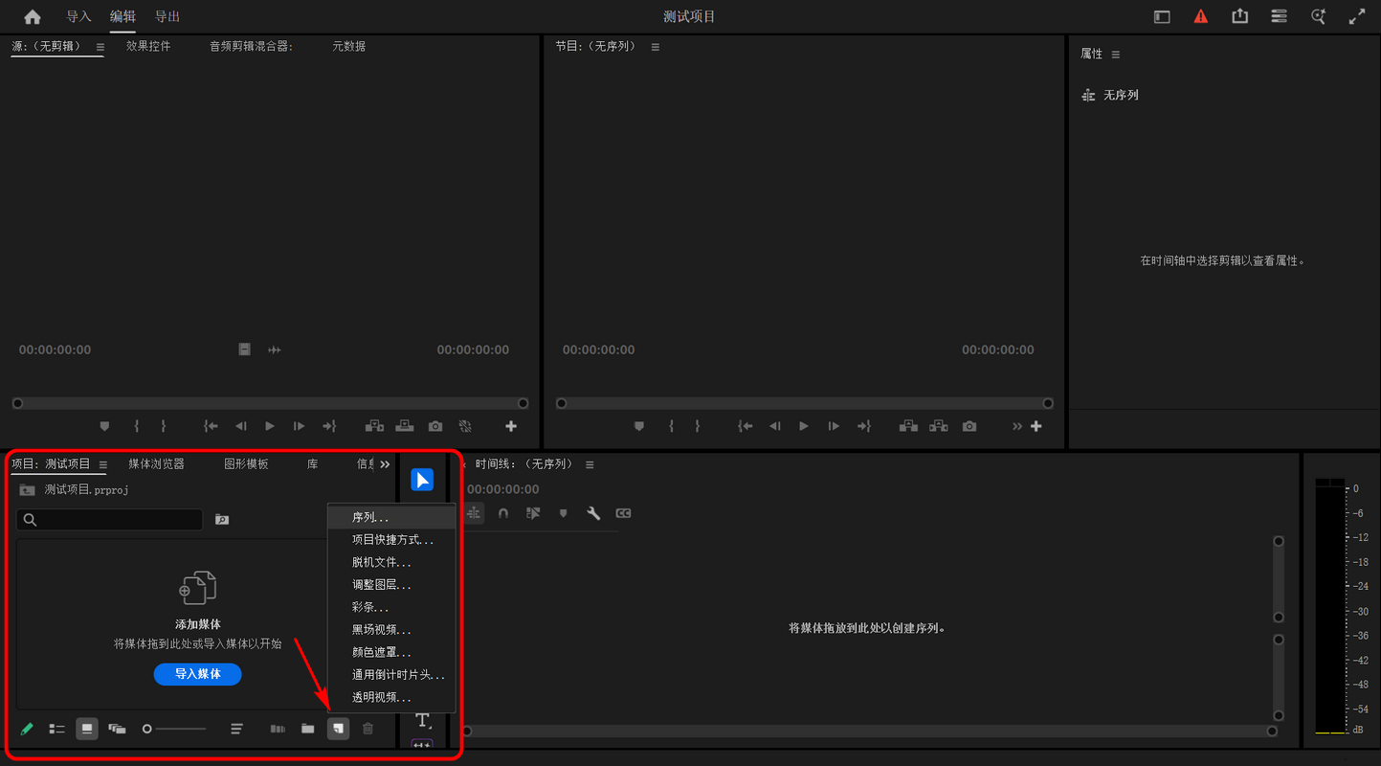The height and width of the screenshot is (766, 1381).
Task: Choose 调整图层... from the menu
Action: 391,584
